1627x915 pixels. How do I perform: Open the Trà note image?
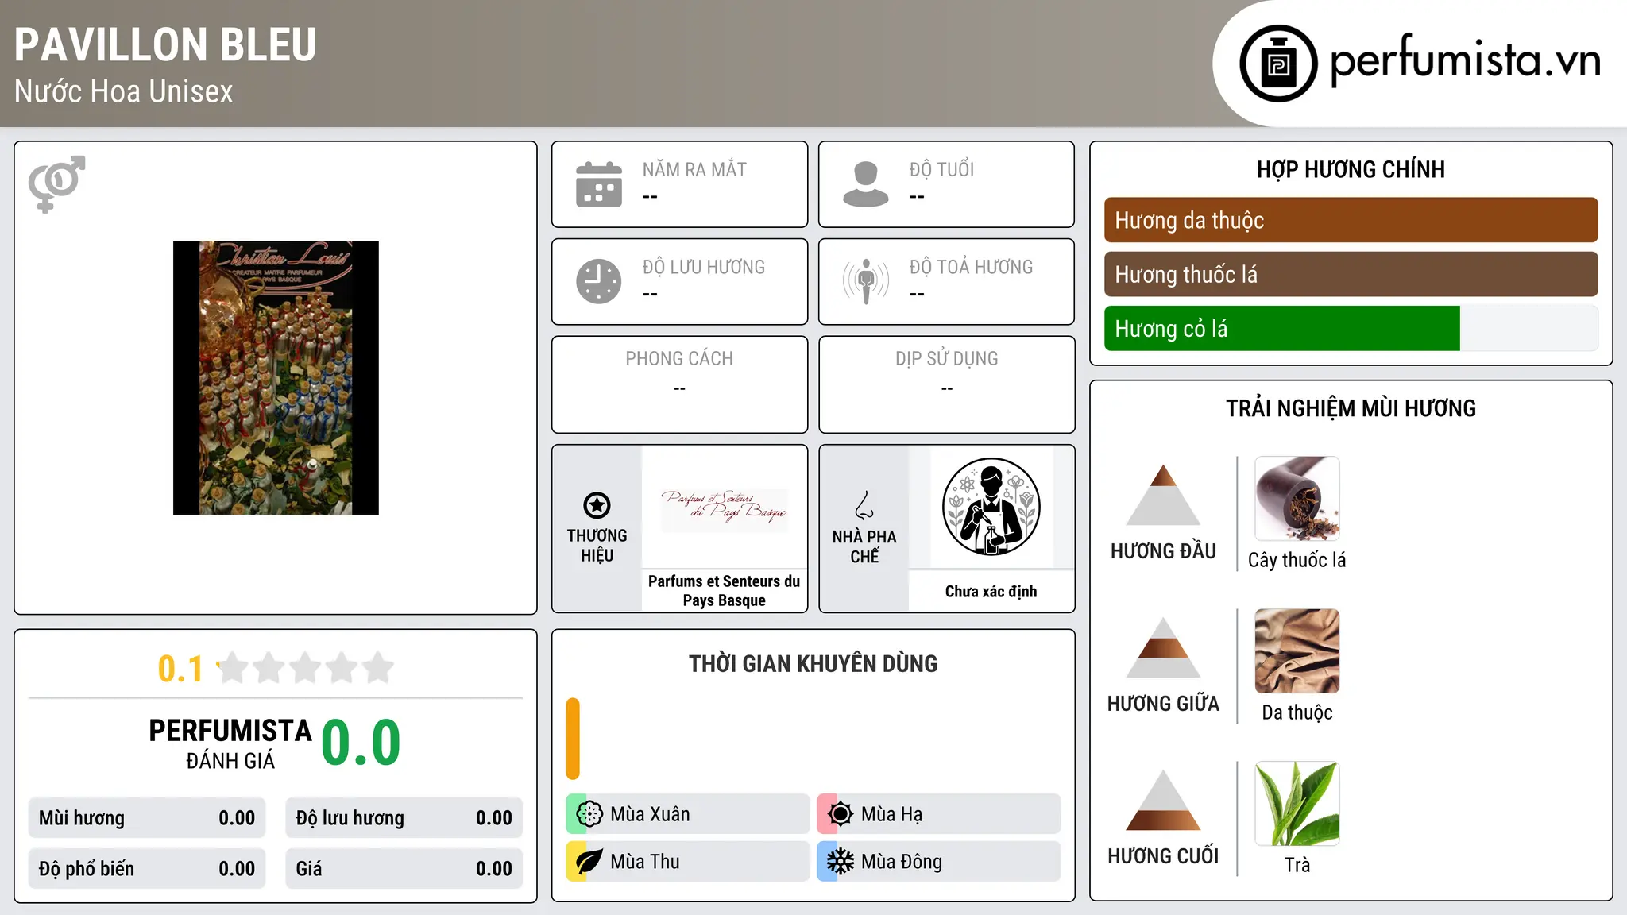[x=1297, y=804]
